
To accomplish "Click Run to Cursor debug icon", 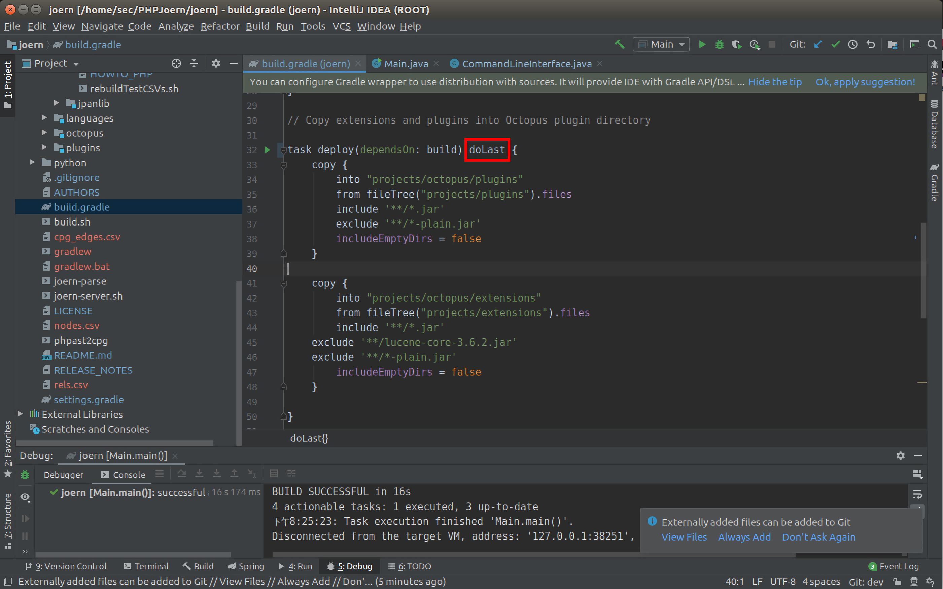I will tap(252, 474).
